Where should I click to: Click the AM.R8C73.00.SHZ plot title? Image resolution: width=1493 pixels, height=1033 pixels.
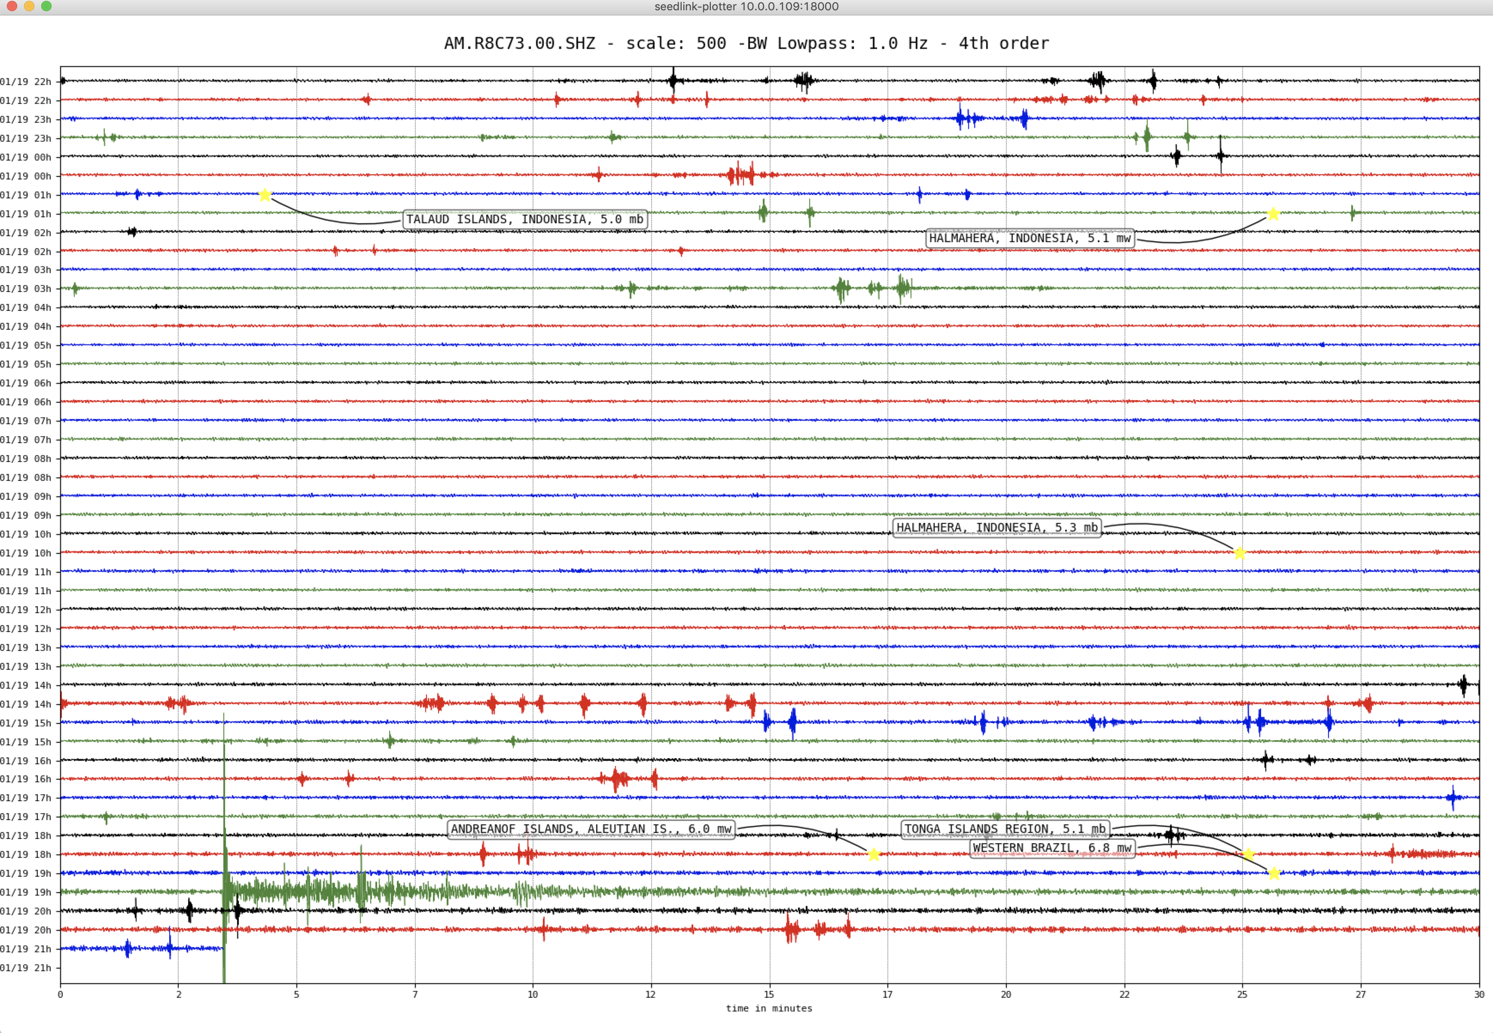(x=746, y=43)
